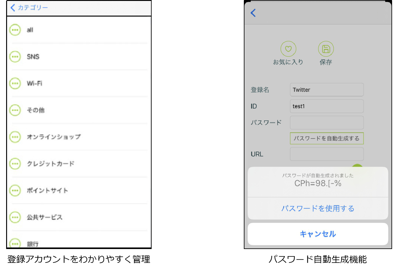
Task: Tap the カテゴリー back label
Action: pyautogui.click(x=33, y=8)
